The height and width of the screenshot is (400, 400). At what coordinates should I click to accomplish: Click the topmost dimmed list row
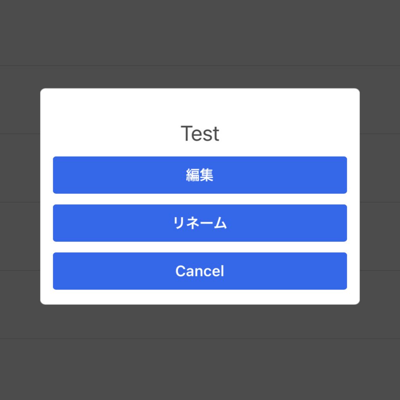200,33
